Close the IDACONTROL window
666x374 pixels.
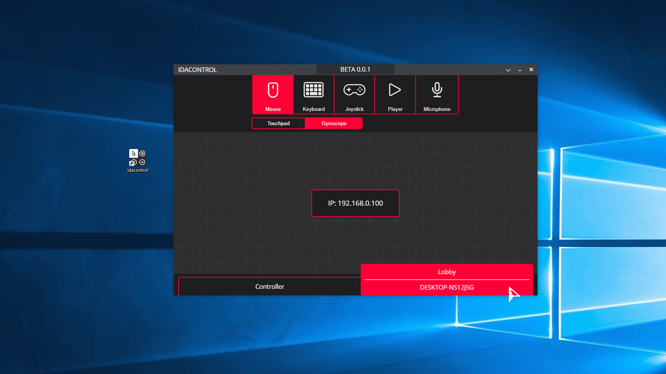(531, 70)
